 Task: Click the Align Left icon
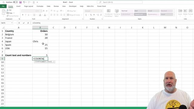(x=52, y=15)
